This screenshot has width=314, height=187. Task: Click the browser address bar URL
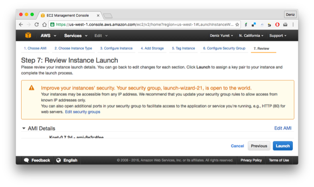[x=144, y=24]
